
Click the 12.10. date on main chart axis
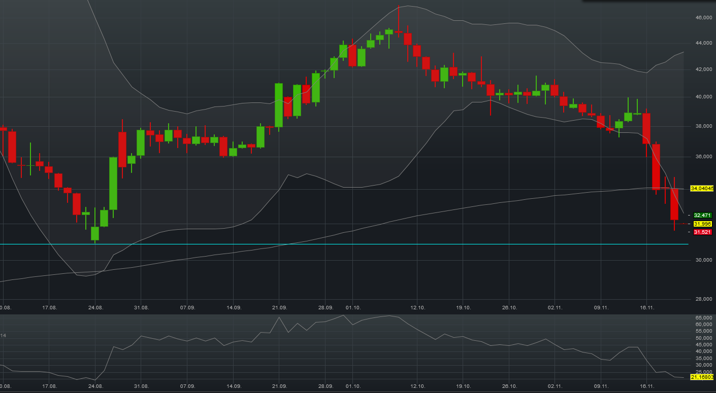tap(417, 307)
